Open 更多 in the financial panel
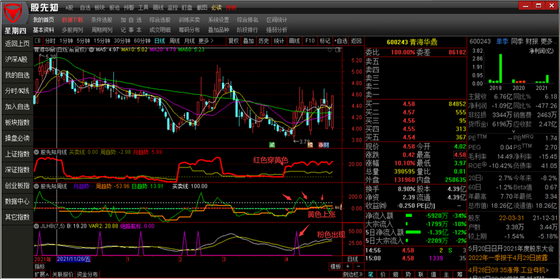 coord(548,41)
